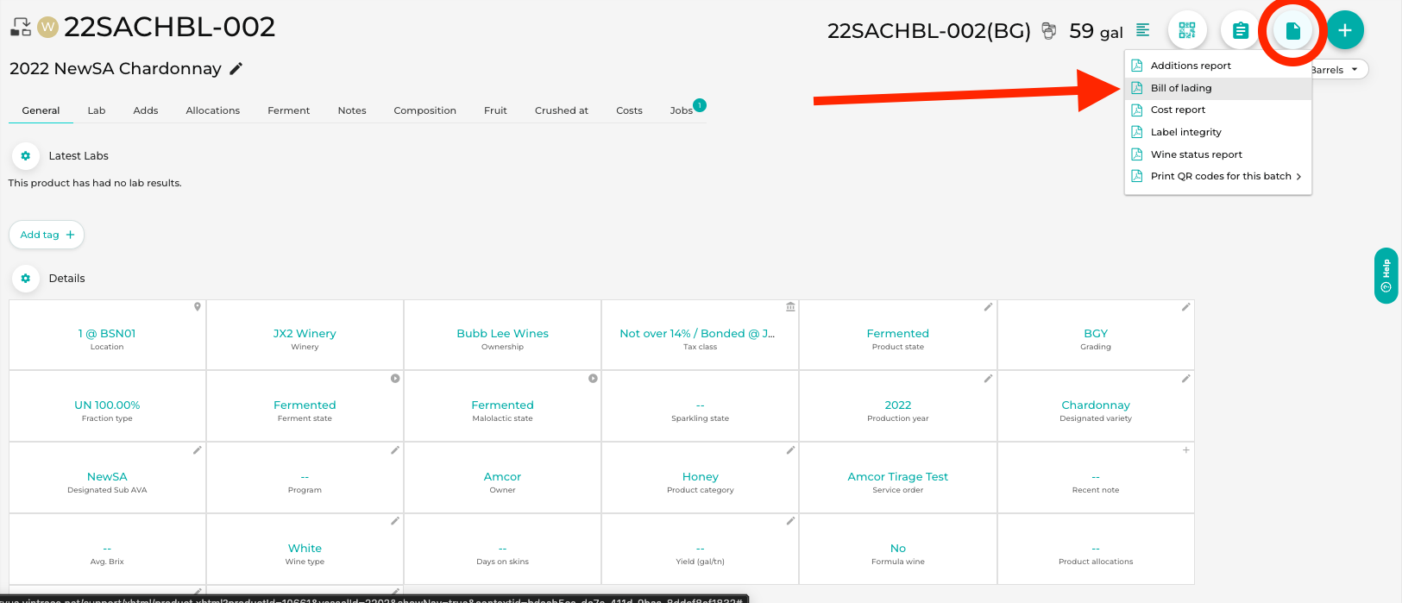1402x603 pixels.
Task: Edit the 2022 NewSA Chardonnay name with the pencil
Action: click(x=236, y=68)
